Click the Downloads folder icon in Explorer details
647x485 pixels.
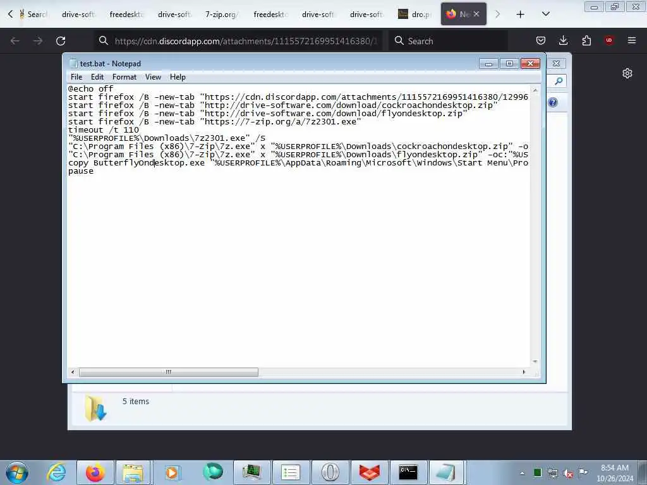click(95, 408)
